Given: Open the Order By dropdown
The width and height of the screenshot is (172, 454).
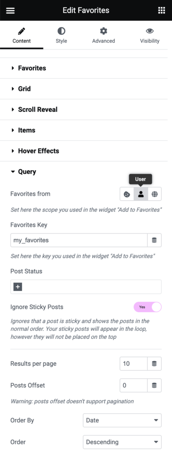Looking at the screenshot, I should 122,420.
